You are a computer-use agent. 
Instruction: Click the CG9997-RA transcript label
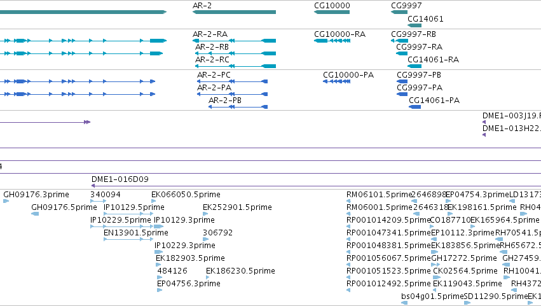point(419,47)
